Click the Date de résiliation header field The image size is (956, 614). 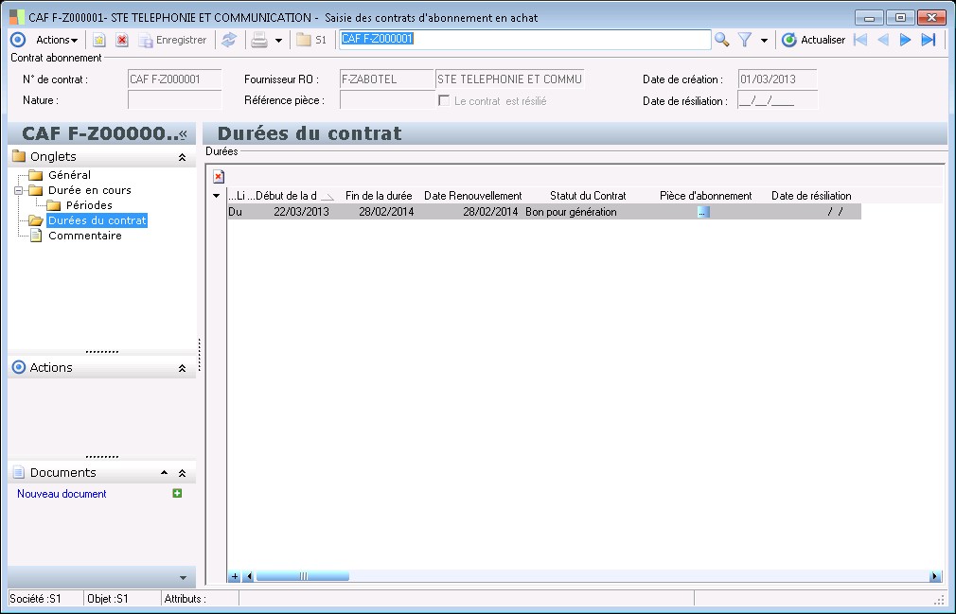(x=777, y=100)
